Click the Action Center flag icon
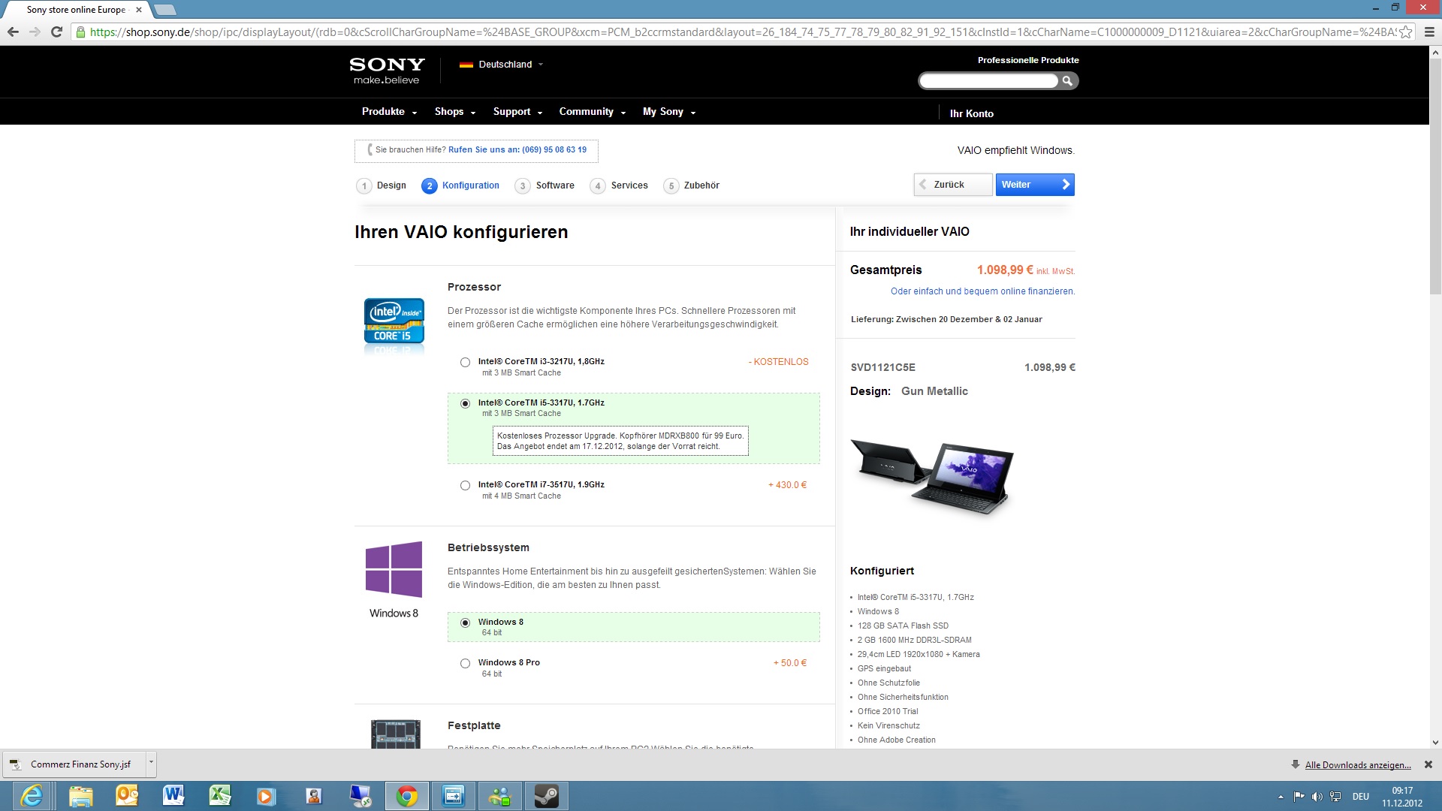 tap(1299, 797)
